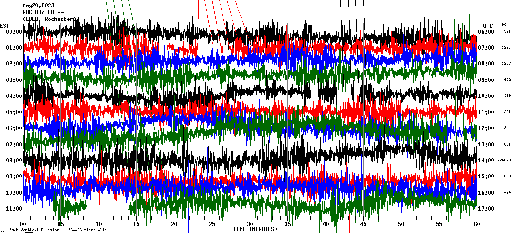Click the 06:00 UTC row label
513x236 pixels.
[485, 32]
